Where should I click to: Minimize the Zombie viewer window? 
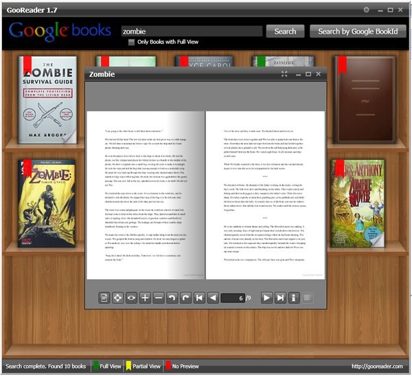tap(298, 75)
